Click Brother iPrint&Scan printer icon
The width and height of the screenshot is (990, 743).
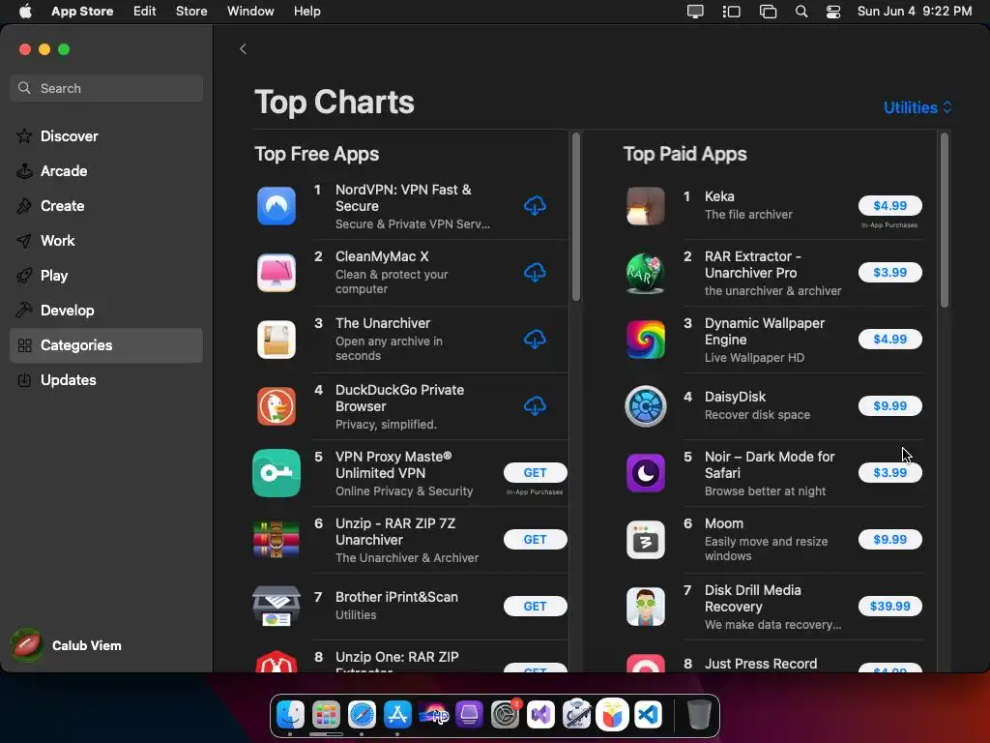point(277,607)
